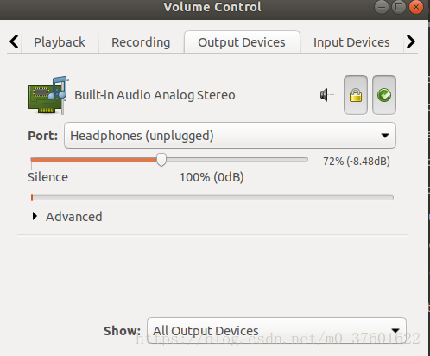The image size is (430, 356).
Task: Click the audio level meter bar
Action: (212, 198)
